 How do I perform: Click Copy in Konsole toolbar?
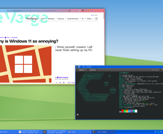pos(155,70)
